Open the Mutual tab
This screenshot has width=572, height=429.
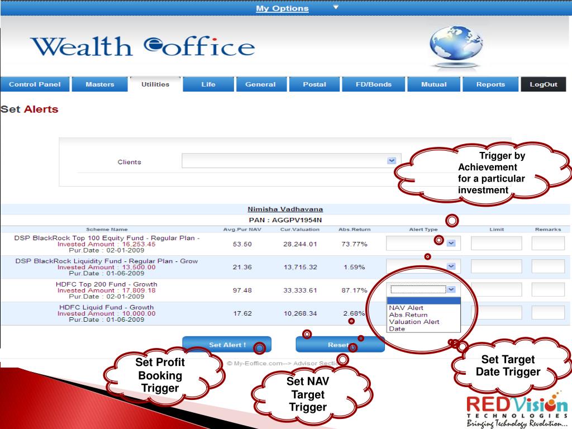pos(433,84)
